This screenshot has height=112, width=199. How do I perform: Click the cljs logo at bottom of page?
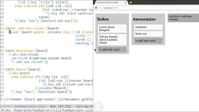coord(98,107)
